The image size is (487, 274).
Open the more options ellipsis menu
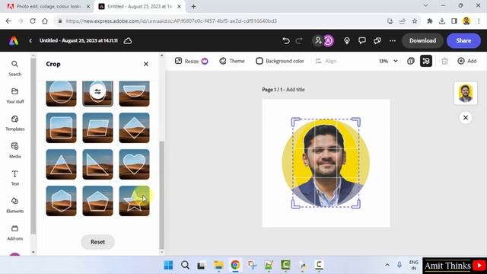[393, 40]
